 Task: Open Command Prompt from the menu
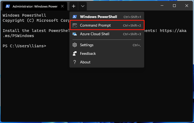click(x=95, y=25)
